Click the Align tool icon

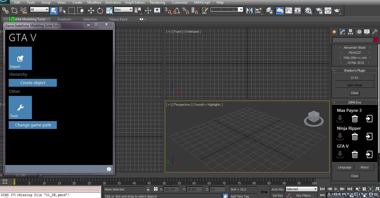coord(258,11)
